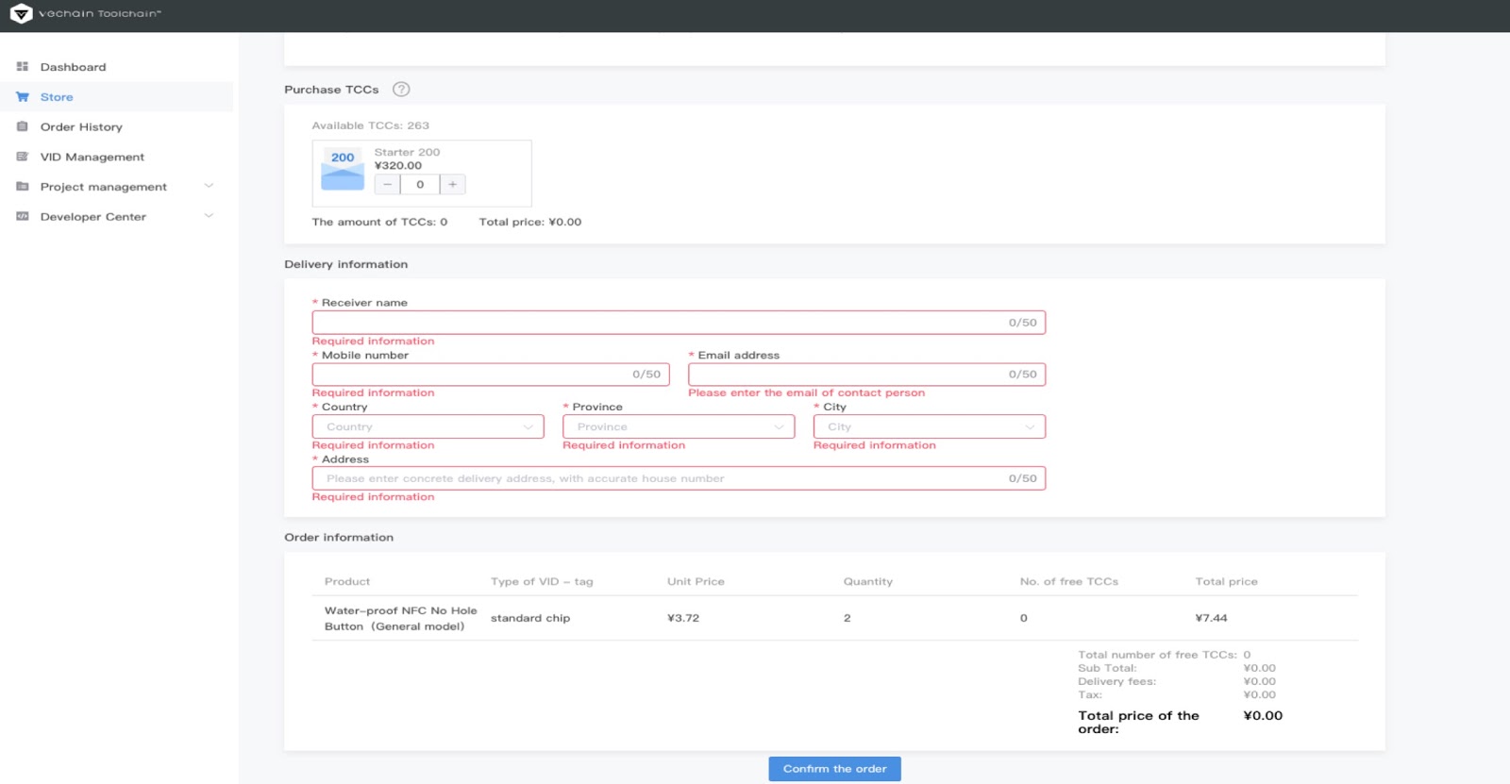Click the Store cart icon
This screenshot has width=1510, height=784.
(x=23, y=97)
